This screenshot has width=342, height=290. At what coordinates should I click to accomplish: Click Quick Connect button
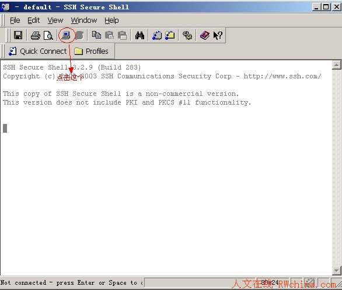pos(37,51)
